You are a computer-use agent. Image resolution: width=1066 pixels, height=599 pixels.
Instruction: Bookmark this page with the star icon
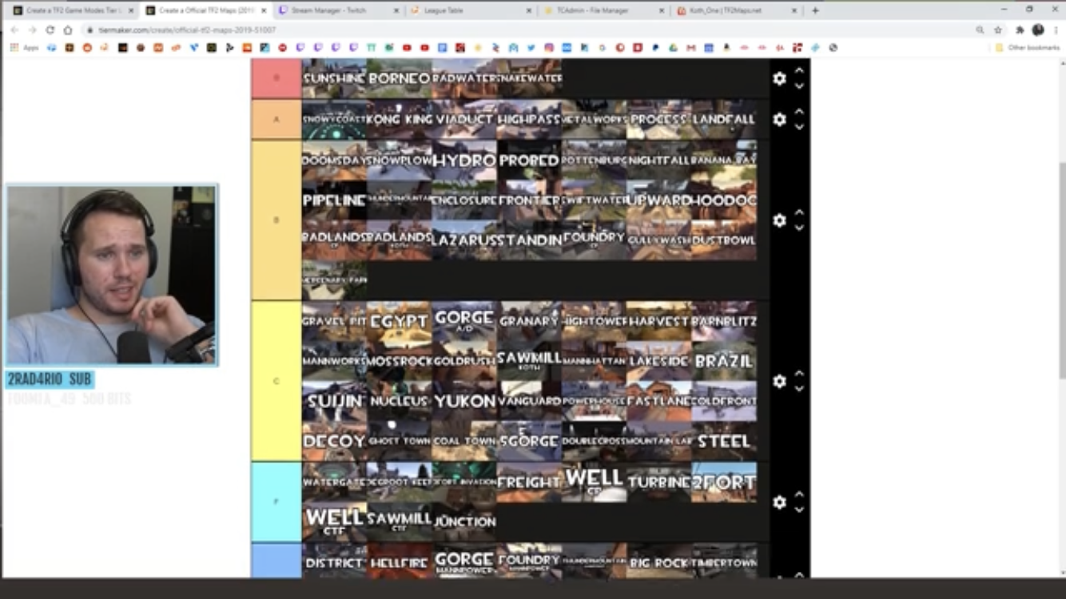[998, 30]
